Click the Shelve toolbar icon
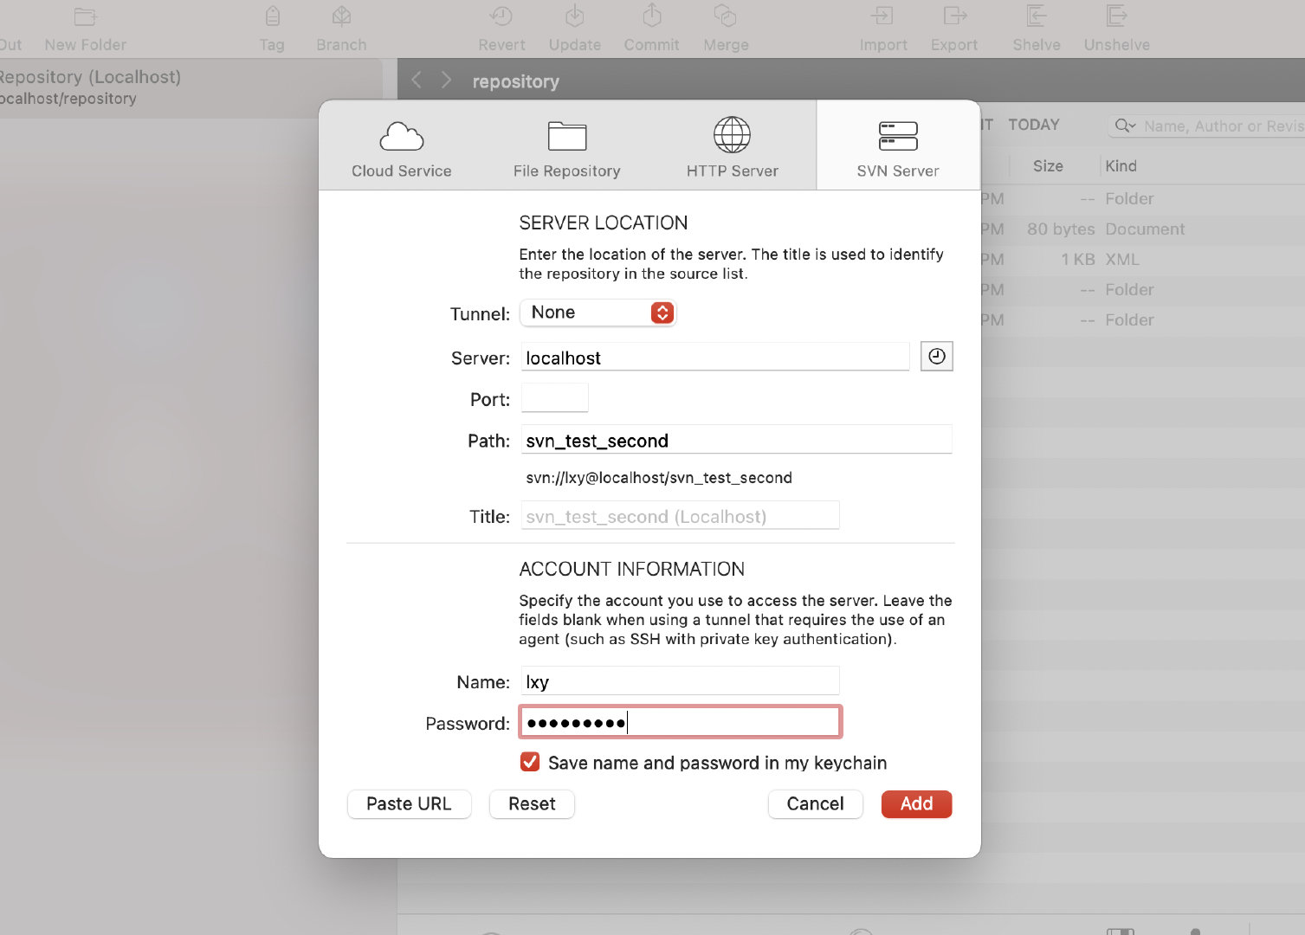 coord(1037,16)
